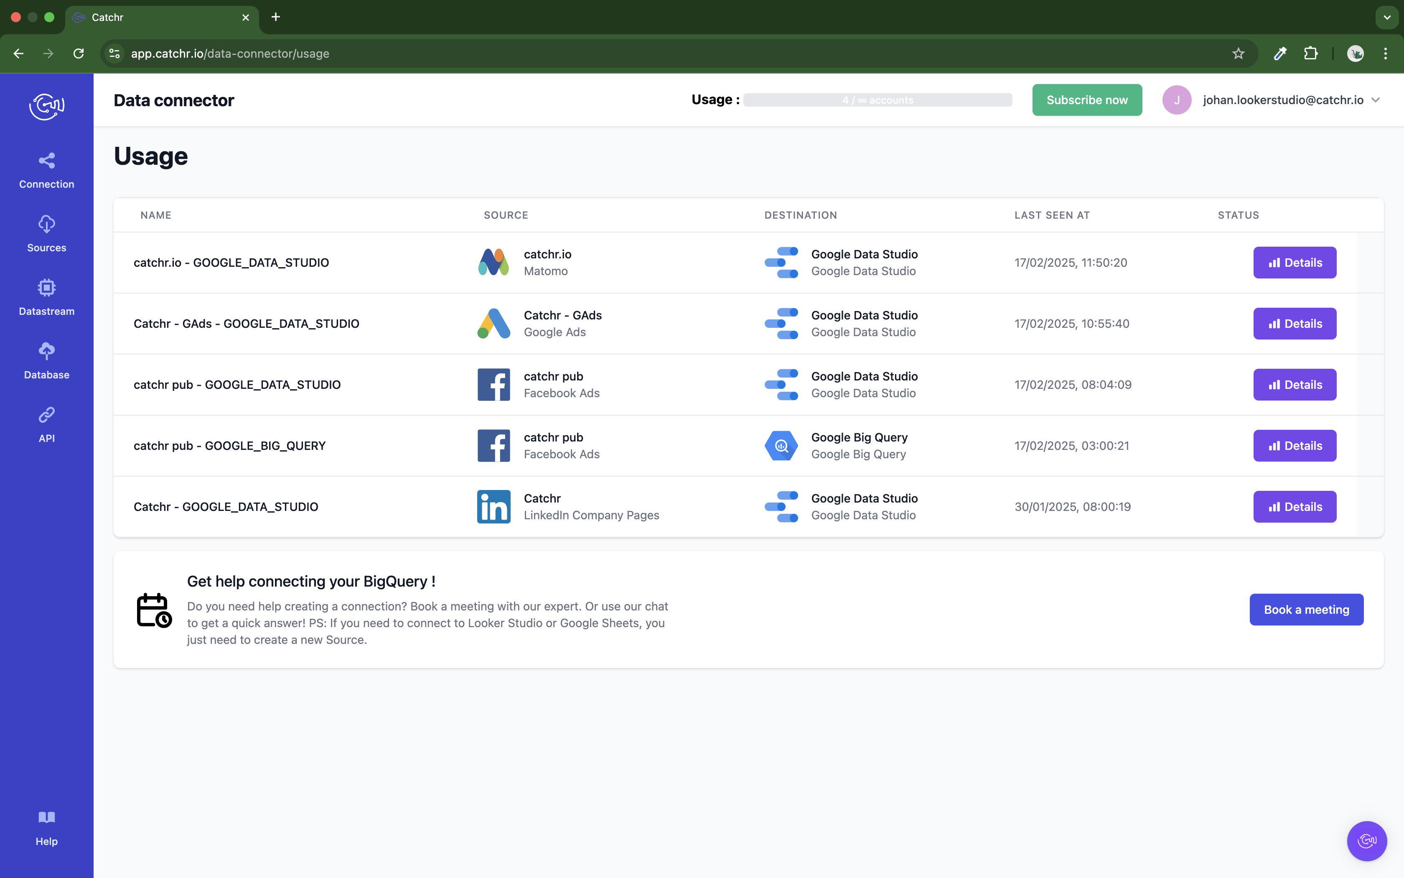
Task: Open the browser profile avatar
Action: 1355,54
